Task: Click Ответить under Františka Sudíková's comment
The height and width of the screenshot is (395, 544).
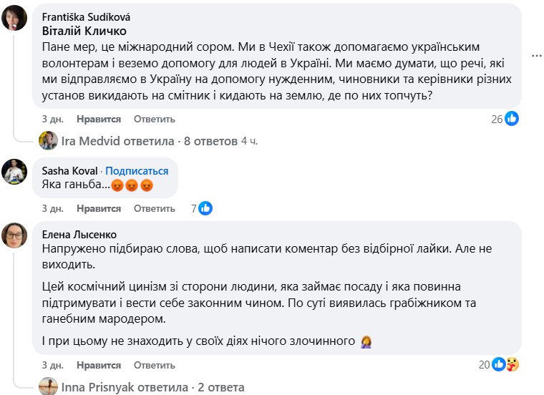Action: (x=154, y=119)
